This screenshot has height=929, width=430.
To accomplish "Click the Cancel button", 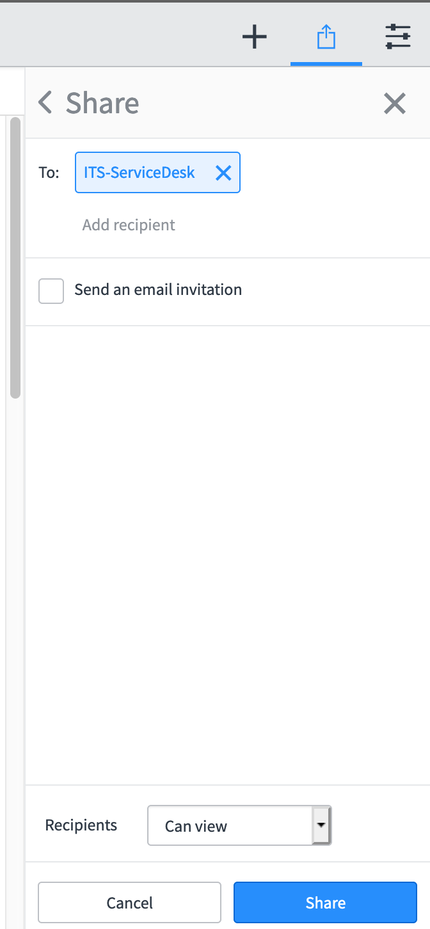I will pos(129,903).
